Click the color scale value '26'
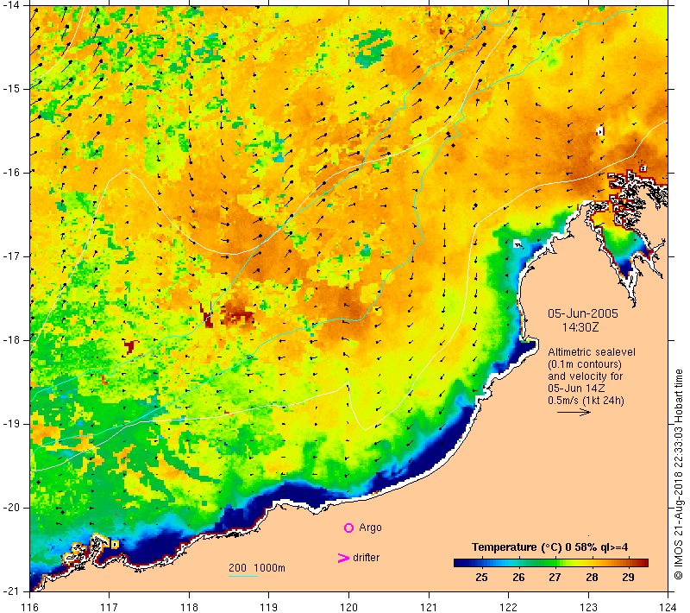 click(x=518, y=578)
